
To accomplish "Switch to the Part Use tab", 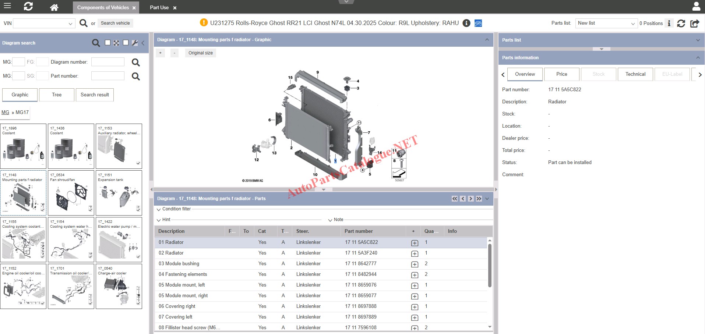I will click(x=159, y=7).
